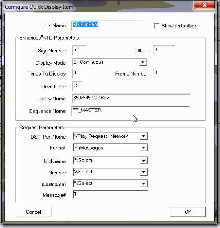Open the Display Mode dropdown
The width and height of the screenshot is (220, 228).
(x=143, y=62)
